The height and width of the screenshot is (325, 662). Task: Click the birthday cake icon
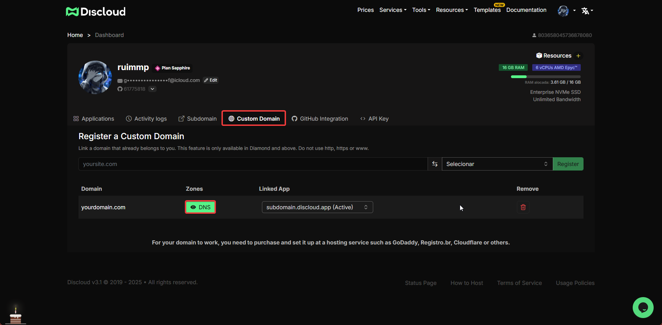click(16, 316)
